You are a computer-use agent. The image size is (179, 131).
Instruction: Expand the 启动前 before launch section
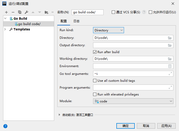coord(59,115)
